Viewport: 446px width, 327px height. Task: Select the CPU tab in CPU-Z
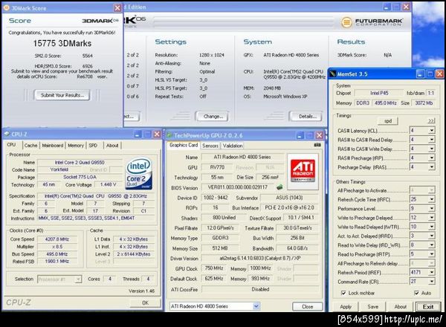(x=11, y=145)
